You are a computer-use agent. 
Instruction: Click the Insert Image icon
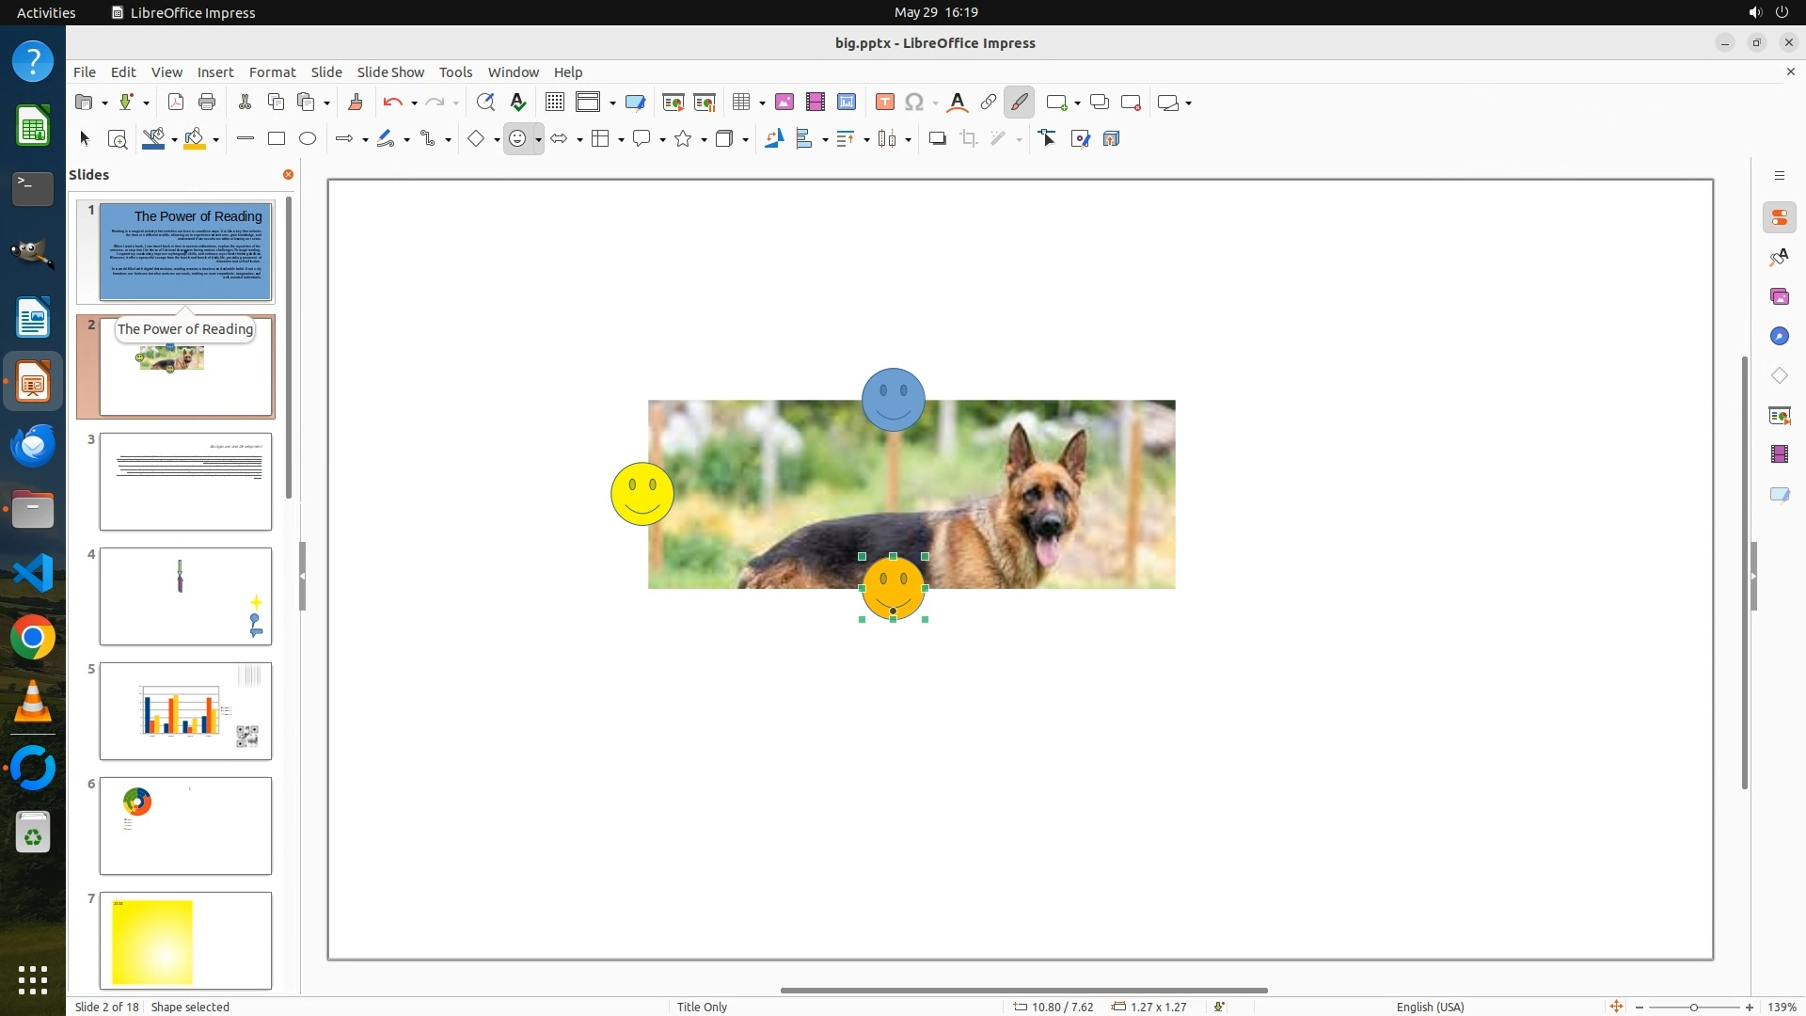784,103
